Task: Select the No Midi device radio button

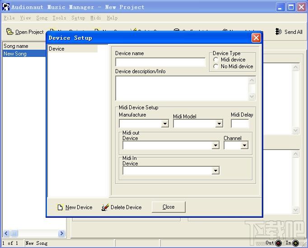Action: pyautogui.click(x=216, y=66)
